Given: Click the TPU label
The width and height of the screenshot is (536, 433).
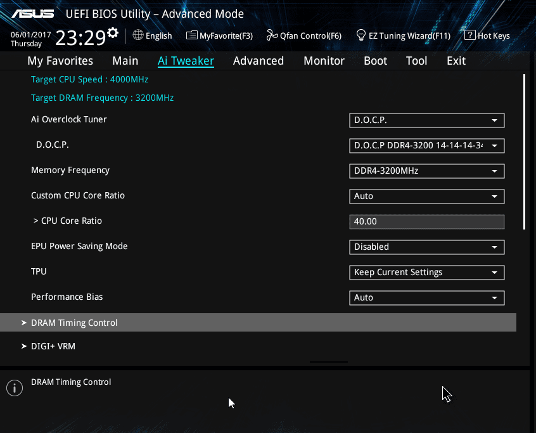Looking at the screenshot, I should (39, 271).
